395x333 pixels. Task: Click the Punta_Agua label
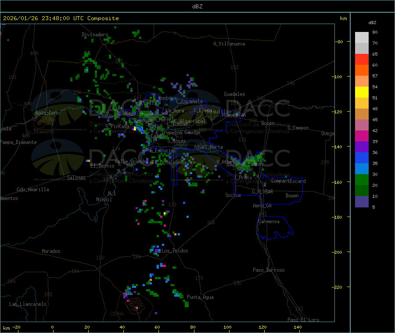[x=200, y=297]
